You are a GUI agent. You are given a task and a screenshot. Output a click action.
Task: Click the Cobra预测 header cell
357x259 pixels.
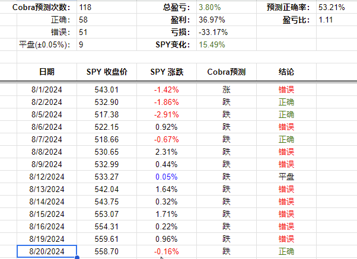tap(227, 72)
